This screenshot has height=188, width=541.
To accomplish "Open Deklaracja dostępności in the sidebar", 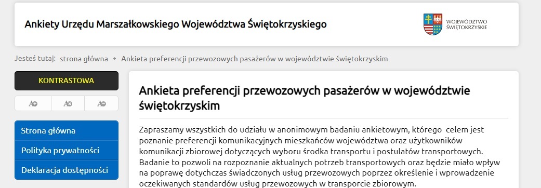I will [66, 170].
